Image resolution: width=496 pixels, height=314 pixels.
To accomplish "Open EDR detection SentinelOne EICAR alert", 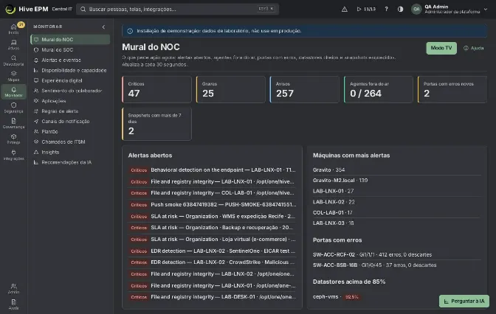I will (x=212, y=251).
